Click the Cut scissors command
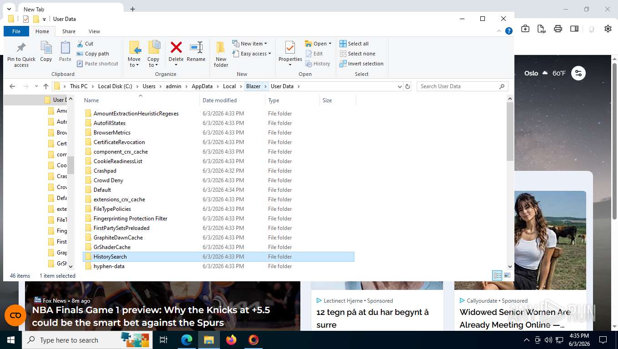 pyautogui.click(x=85, y=44)
